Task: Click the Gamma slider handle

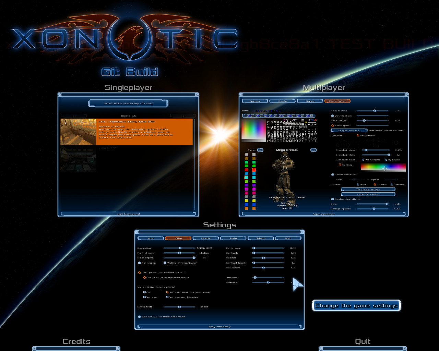Action: pyautogui.click(x=263, y=258)
